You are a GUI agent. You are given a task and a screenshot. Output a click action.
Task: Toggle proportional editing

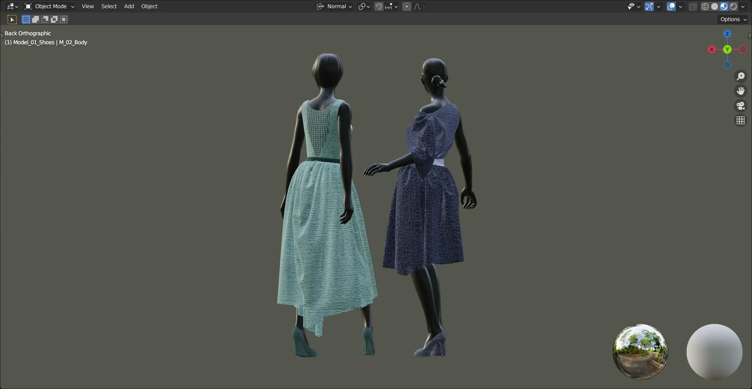(x=407, y=6)
